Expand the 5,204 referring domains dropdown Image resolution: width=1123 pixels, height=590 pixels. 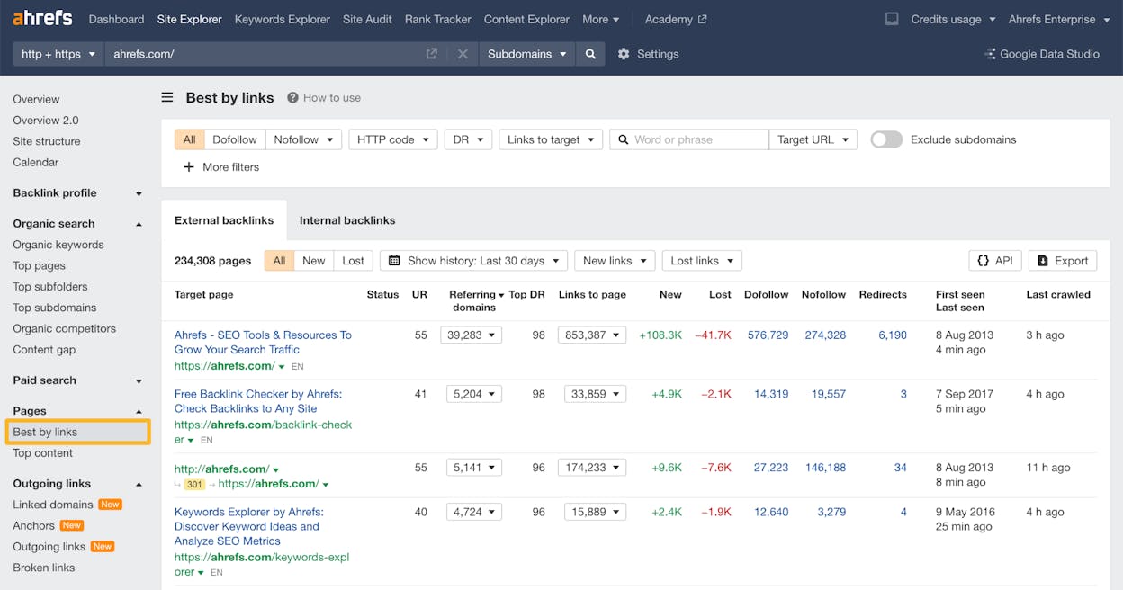[x=474, y=394]
